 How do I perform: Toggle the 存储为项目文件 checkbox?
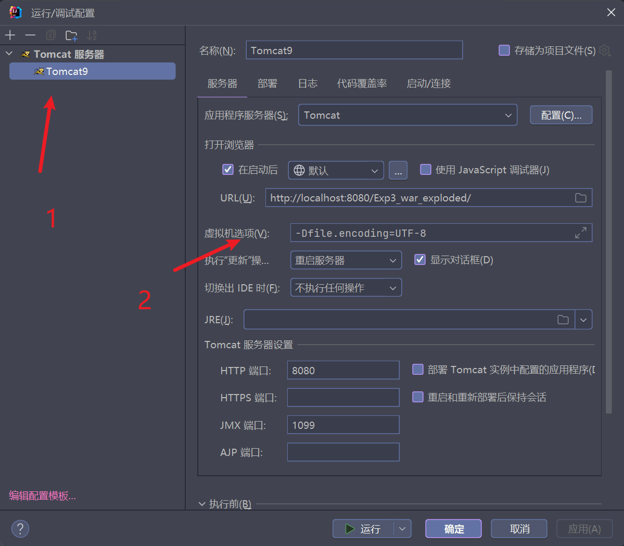pyautogui.click(x=504, y=50)
